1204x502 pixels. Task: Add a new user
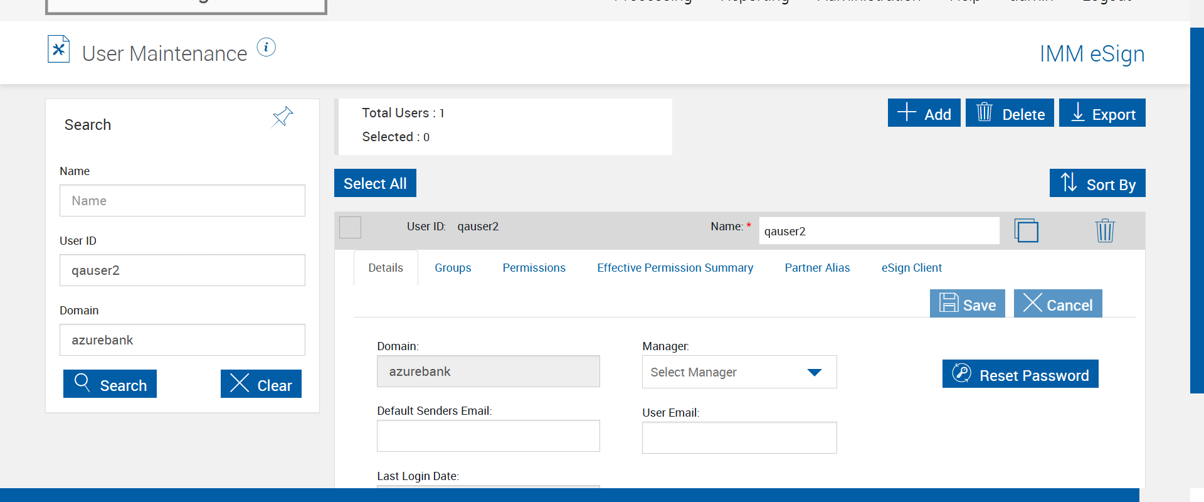(x=924, y=113)
